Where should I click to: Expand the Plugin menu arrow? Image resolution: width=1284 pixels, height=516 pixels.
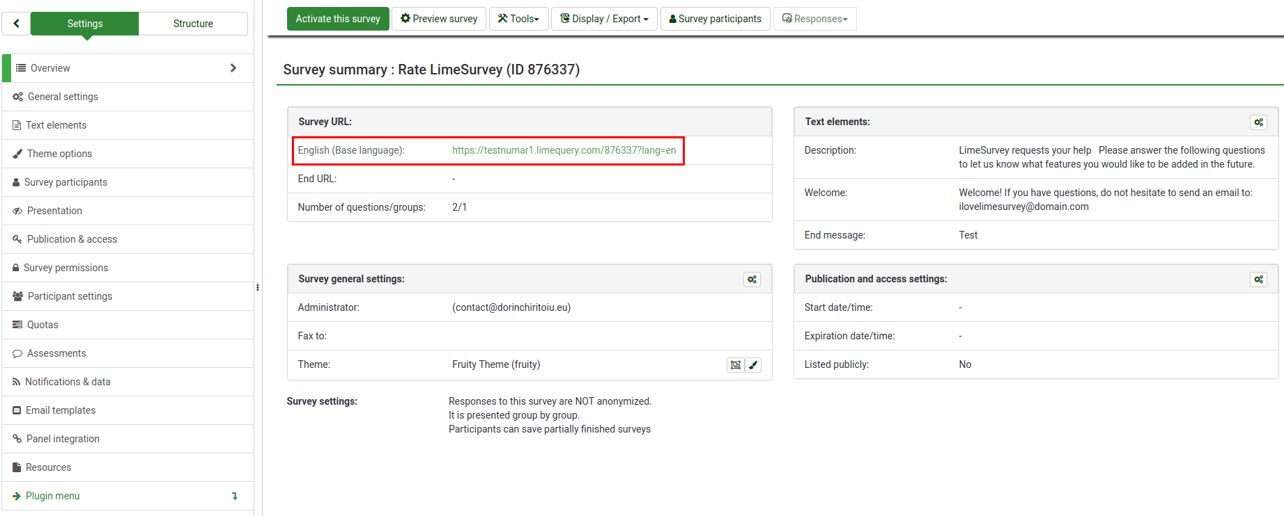pos(235,496)
